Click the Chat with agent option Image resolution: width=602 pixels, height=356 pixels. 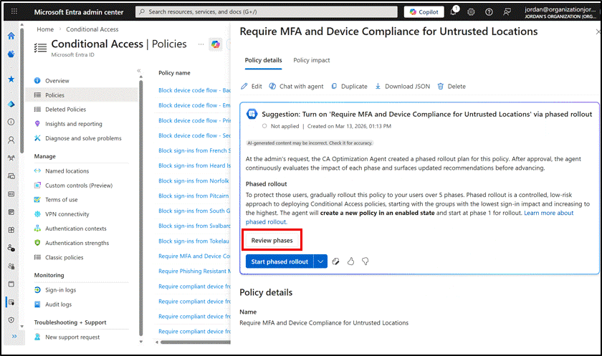click(x=296, y=86)
